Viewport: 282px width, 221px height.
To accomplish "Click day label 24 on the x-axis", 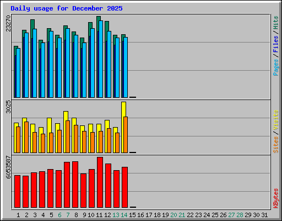I will [x=207, y=215].
